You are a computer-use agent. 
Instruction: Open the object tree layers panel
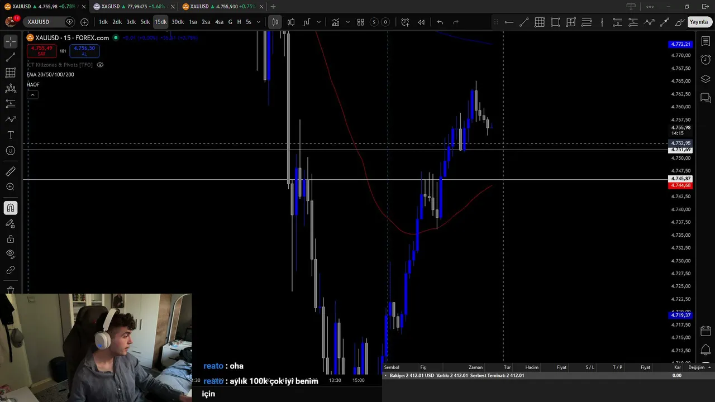706,79
